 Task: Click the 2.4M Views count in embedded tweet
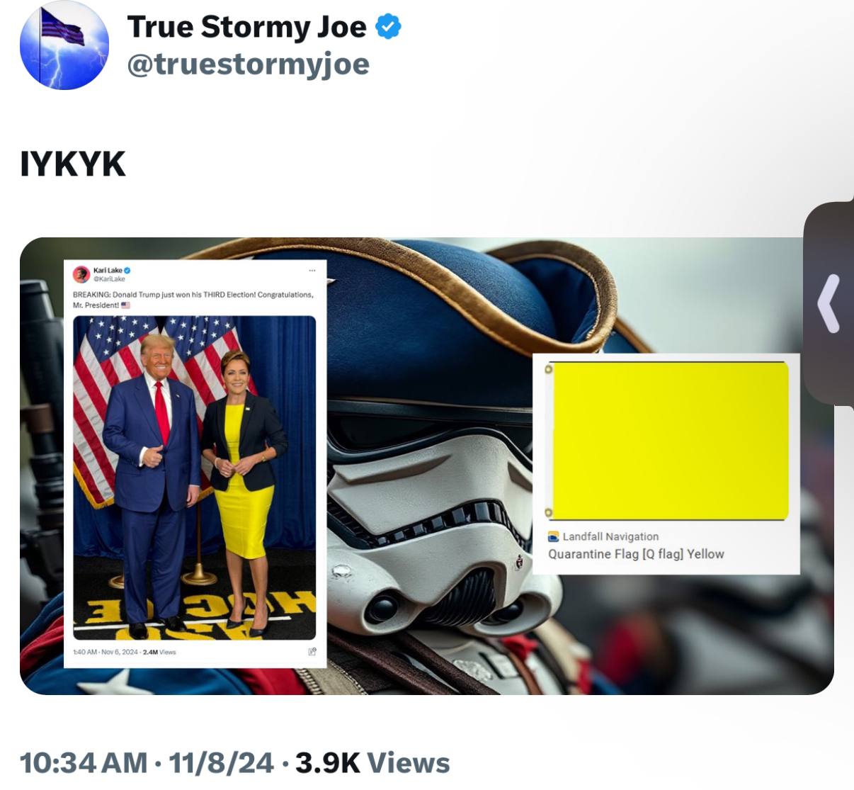pyautogui.click(x=159, y=652)
